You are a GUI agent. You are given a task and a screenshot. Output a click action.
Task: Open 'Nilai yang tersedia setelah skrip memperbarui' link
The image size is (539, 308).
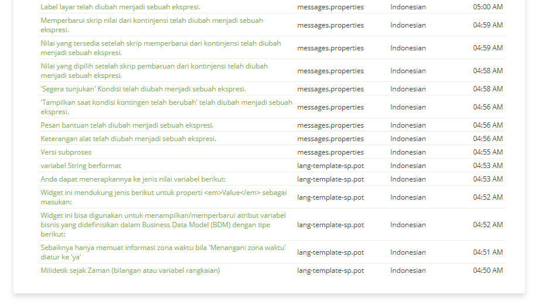(x=161, y=48)
